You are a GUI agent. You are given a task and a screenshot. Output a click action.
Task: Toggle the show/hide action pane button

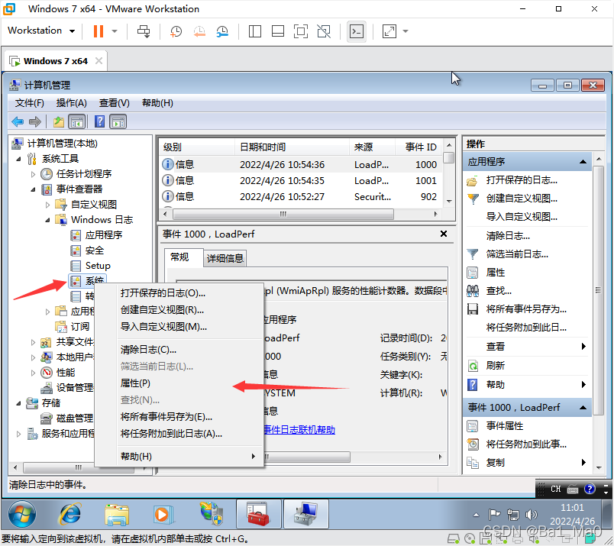tap(118, 122)
